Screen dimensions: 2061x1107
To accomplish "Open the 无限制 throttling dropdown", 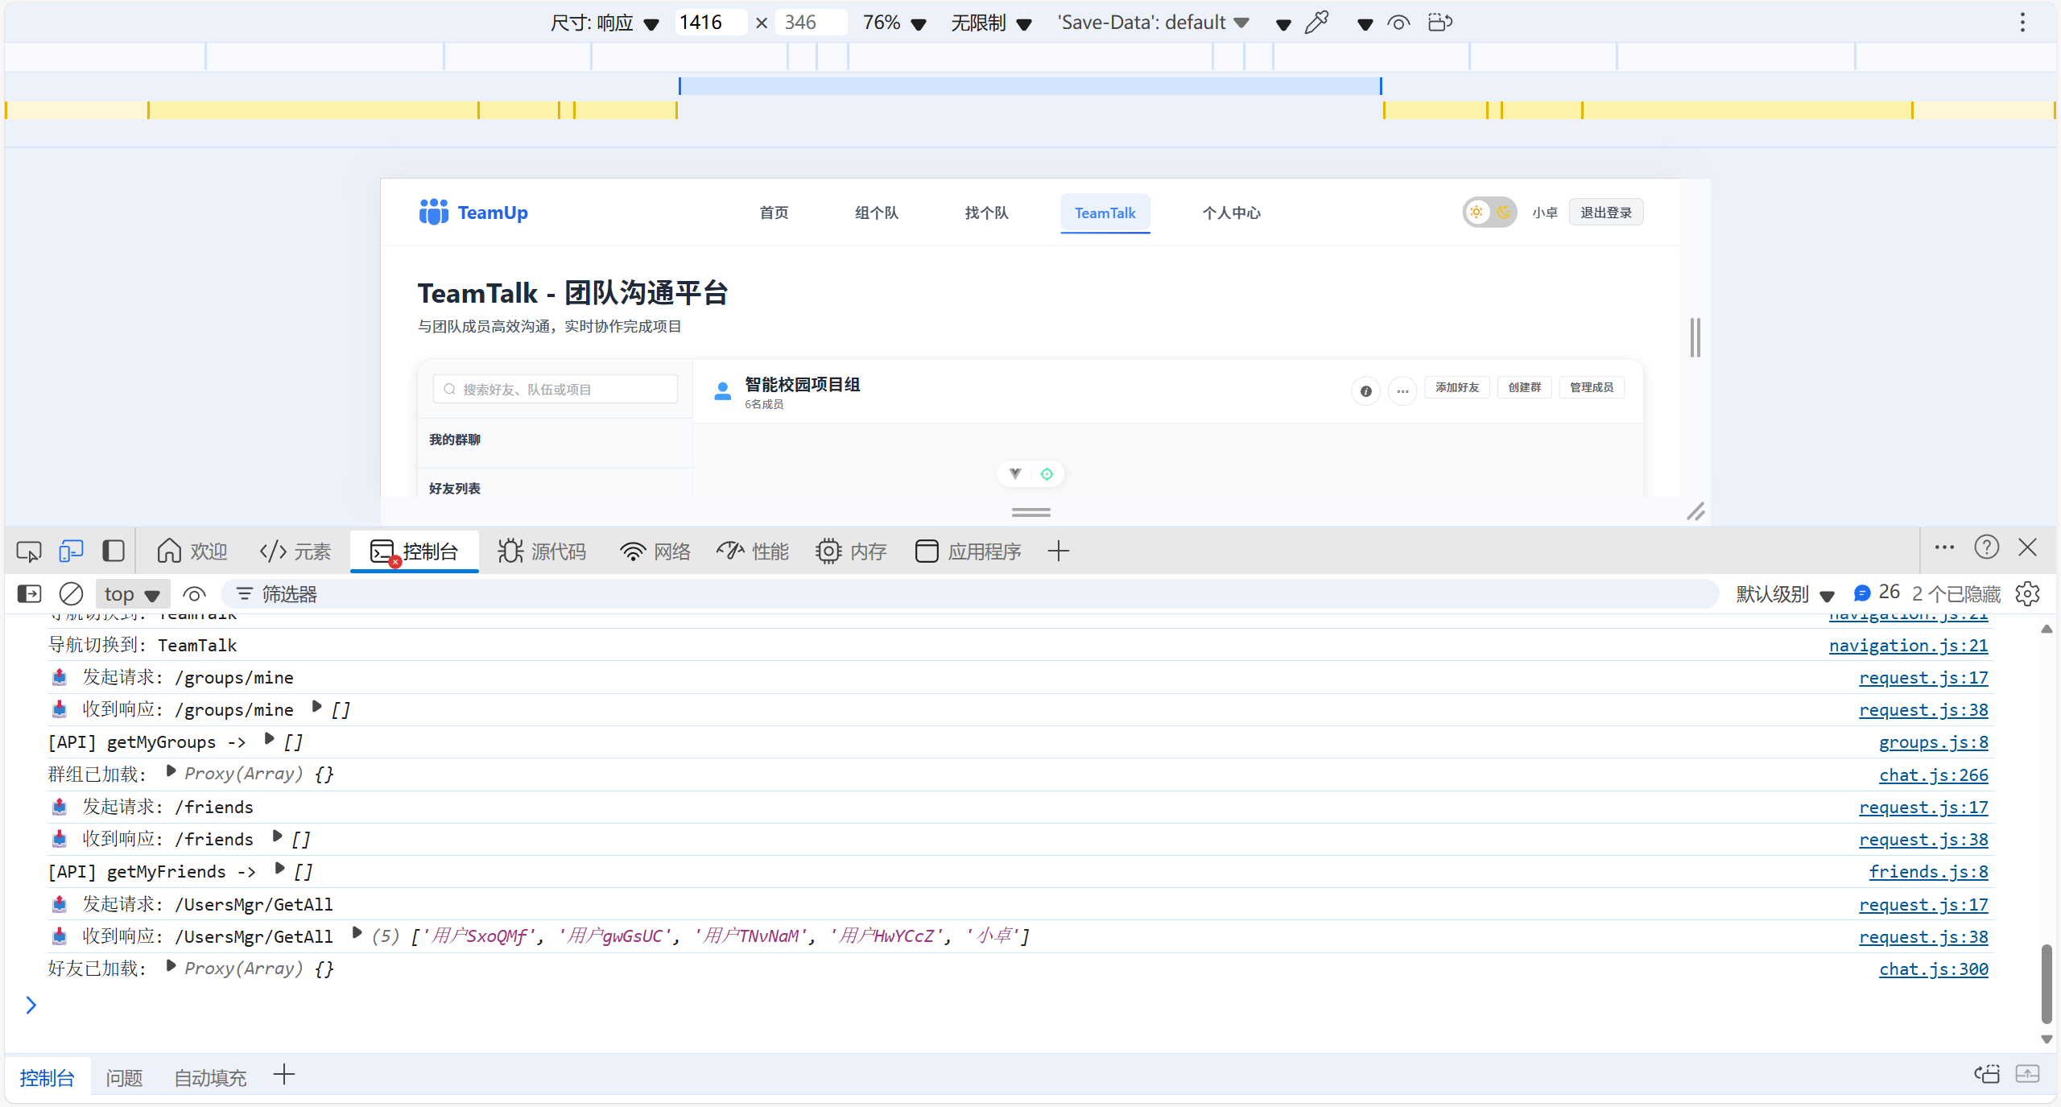I will click(x=991, y=22).
